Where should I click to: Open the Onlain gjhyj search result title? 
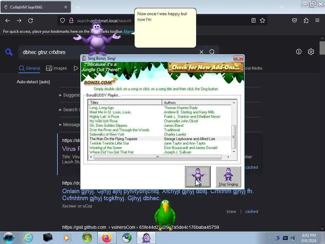coord(158,195)
